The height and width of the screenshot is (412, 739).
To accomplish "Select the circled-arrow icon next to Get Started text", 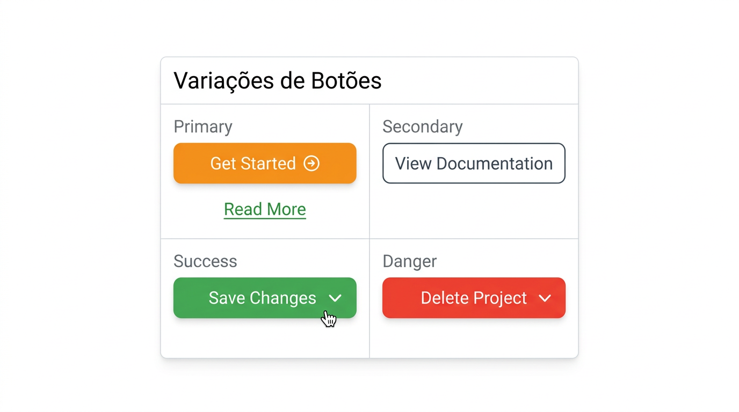I will coord(311,163).
